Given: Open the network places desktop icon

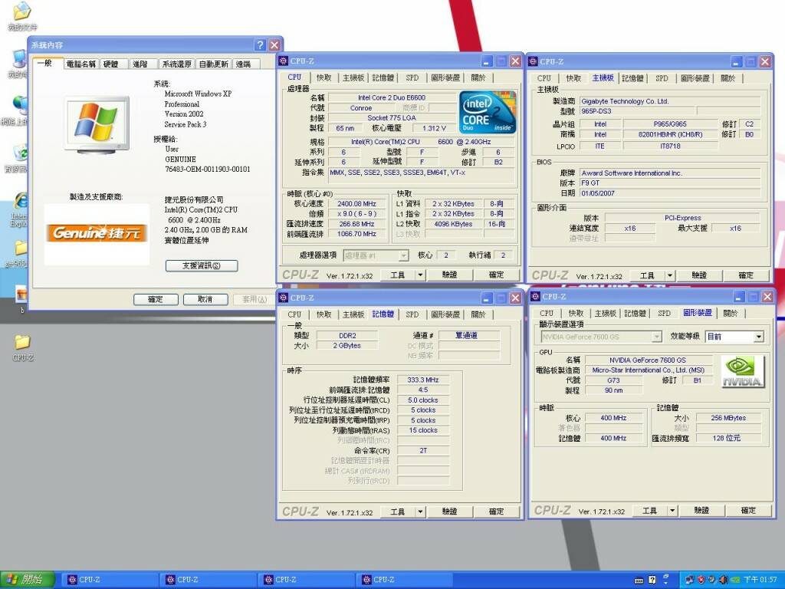Looking at the screenshot, I should 20,105.
